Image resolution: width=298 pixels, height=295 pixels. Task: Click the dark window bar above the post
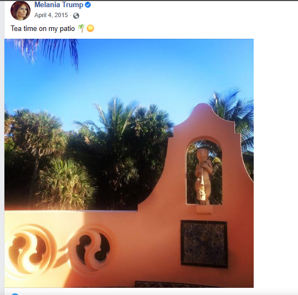coord(149,1)
